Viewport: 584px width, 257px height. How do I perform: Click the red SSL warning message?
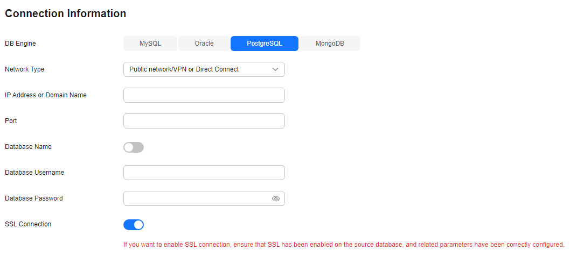pos(344,245)
